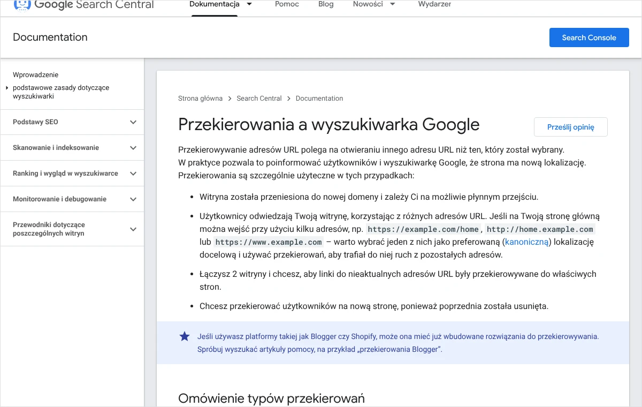Expand Ranking i wygląd w wyszukiwarce chevron
This screenshot has height=407, width=642.
pos(133,174)
